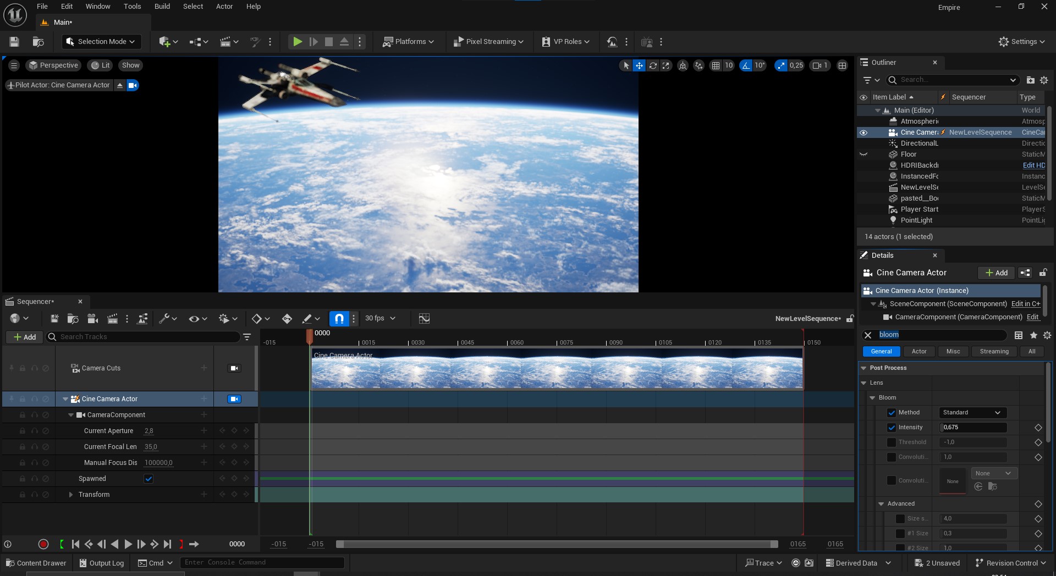
Task: Toggle scale snapping icon beside 0,25
Action: pos(781,65)
